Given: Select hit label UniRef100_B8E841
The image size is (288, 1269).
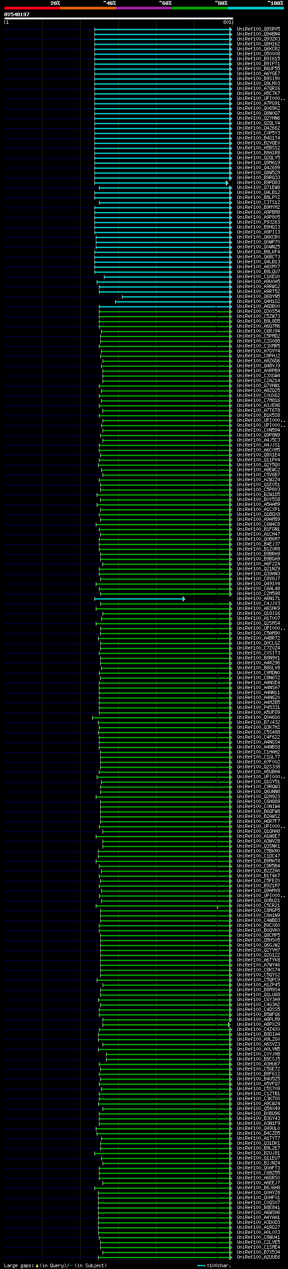Looking at the screenshot, I should 258,1208.
